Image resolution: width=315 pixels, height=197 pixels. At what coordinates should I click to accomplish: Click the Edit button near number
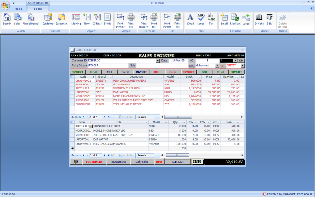[241, 61]
